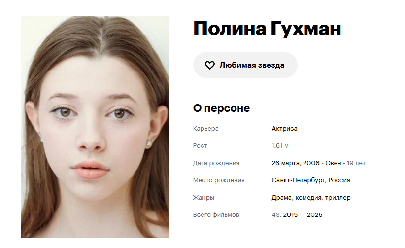This screenshot has width=405, height=248.
Task: Open the 2006 birth year link
Action: point(311,163)
